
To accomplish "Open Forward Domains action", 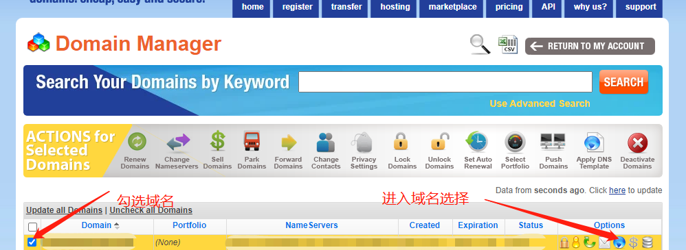I will tap(288, 142).
